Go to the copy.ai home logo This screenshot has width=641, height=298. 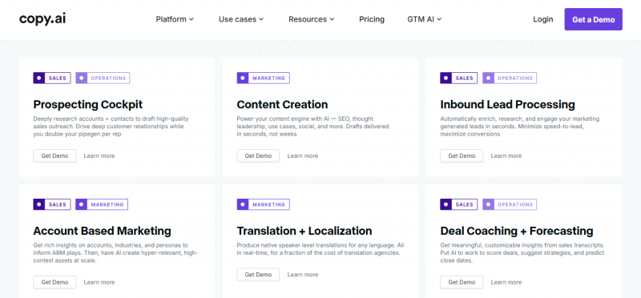pos(42,19)
